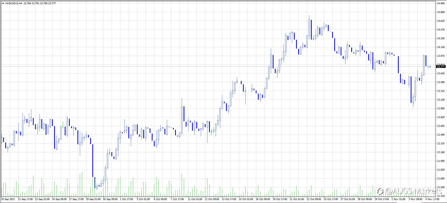Click the 4 Nov 17:00 time label
Viewport: 447px width, 203px height.
click(433, 199)
